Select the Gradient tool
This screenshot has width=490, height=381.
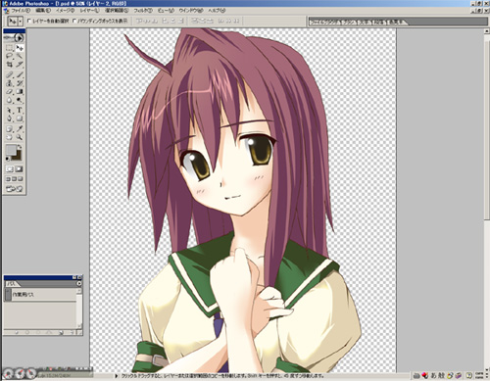(20, 92)
